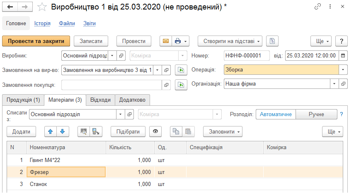349x193 pixels.
Task: Paste rows clipboard icon in materials toolbar
Action: (188, 131)
